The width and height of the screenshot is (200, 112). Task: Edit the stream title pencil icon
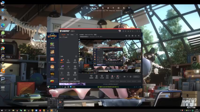click(x=88, y=37)
